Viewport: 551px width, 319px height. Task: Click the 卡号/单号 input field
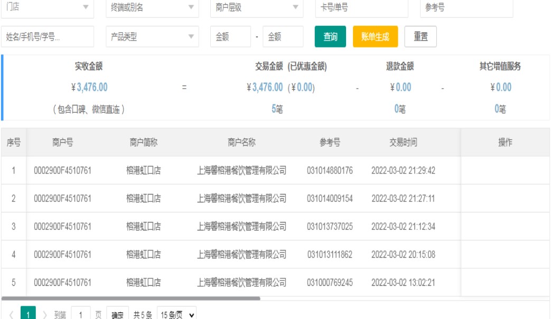(x=361, y=8)
